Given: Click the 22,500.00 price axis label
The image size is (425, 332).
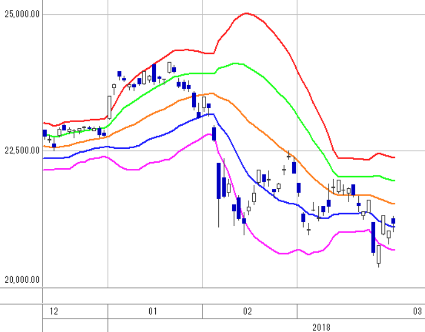Looking at the screenshot, I should (x=22, y=150).
